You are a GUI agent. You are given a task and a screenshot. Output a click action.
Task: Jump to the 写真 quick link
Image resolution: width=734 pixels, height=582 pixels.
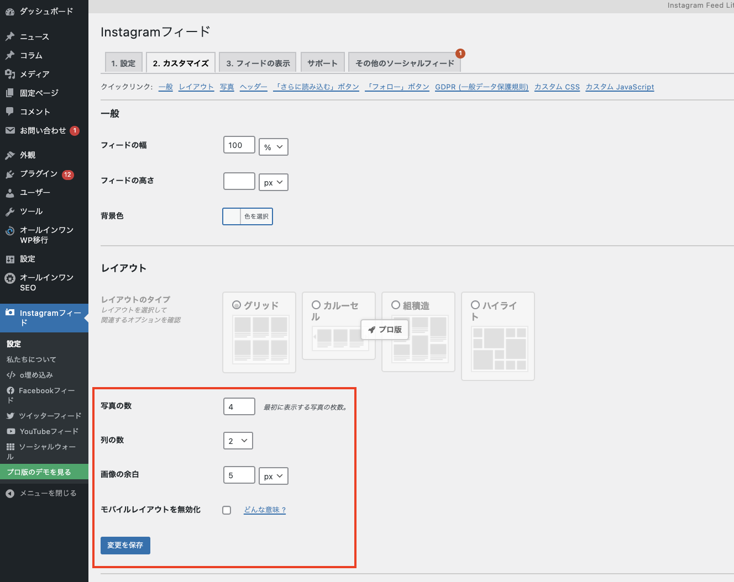click(227, 87)
